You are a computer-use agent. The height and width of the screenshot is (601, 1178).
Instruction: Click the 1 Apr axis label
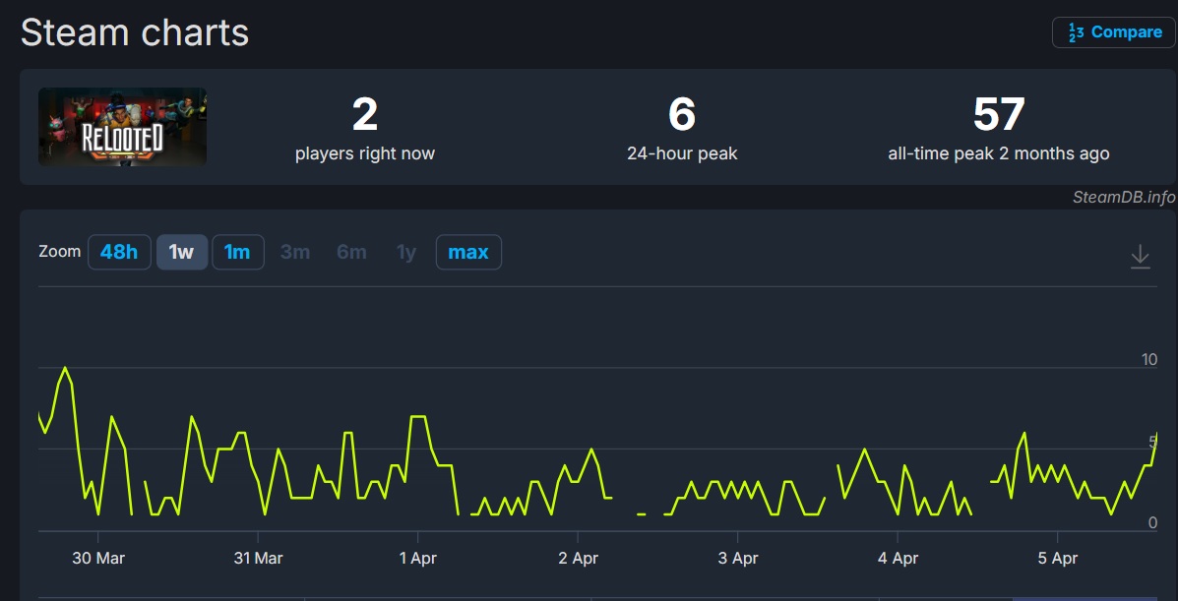pos(417,559)
